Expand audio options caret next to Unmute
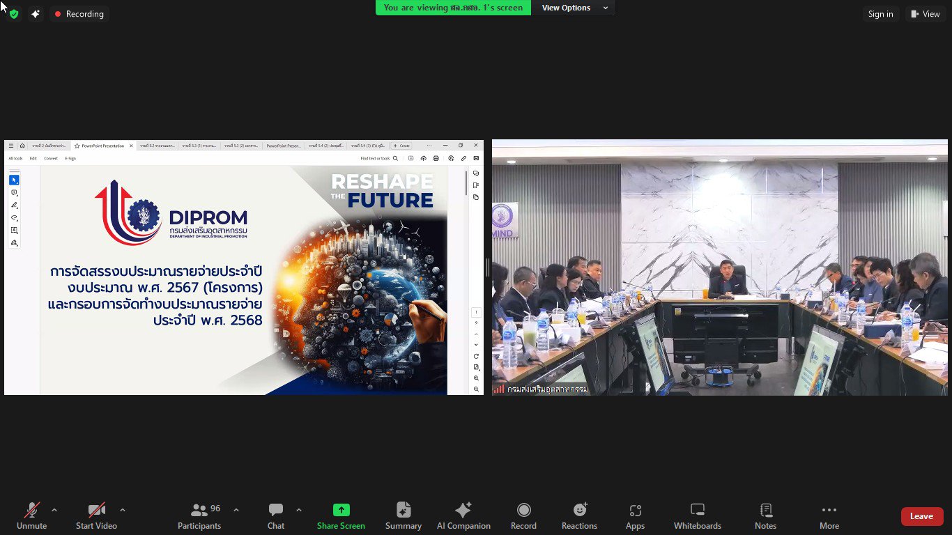This screenshot has width=952, height=535. [x=54, y=510]
